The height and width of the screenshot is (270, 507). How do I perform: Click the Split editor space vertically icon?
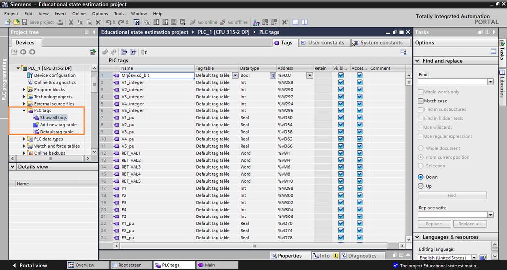point(304,22)
